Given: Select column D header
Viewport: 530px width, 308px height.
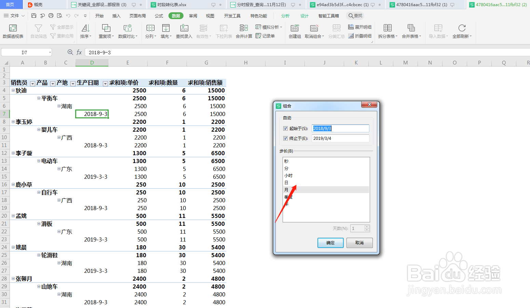Looking at the screenshot, I should click(x=92, y=62).
